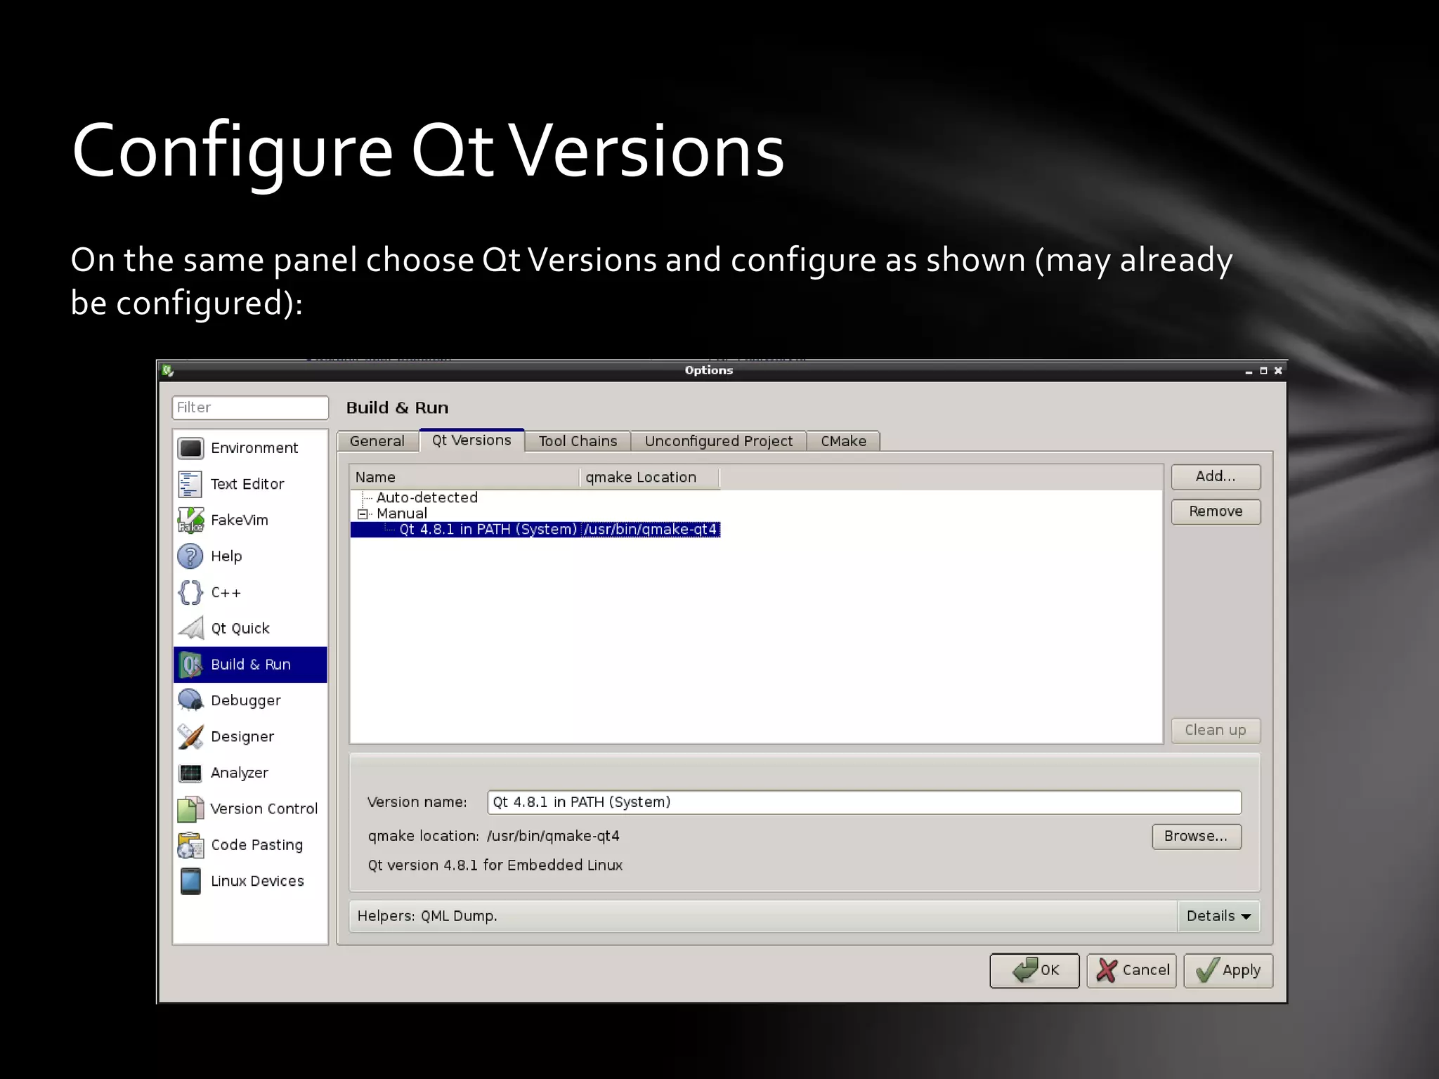The height and width of the screenshot is (1079, 1439).
Task: Maximize the Options dialog window
Action: pyautogui.click(x=1263, y=370)
